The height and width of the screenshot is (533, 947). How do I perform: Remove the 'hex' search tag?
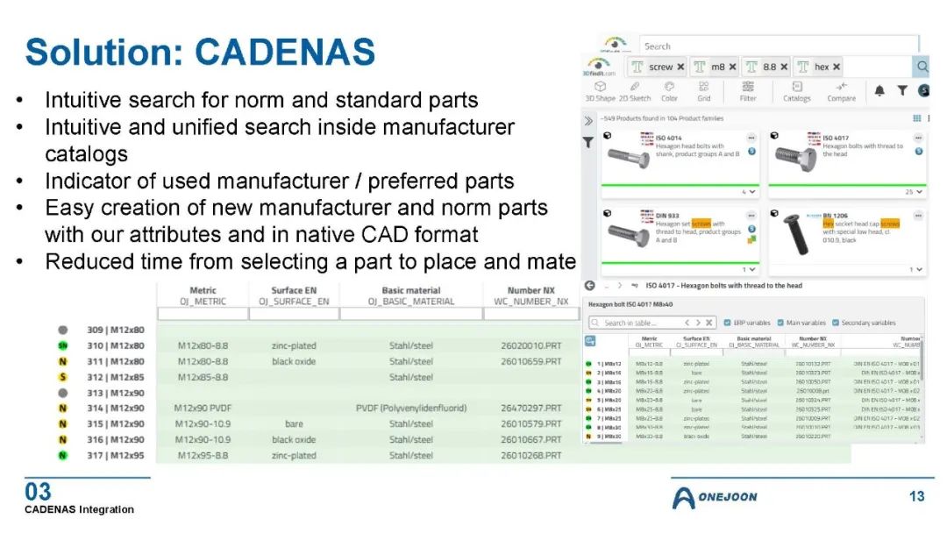click(837, 67)
